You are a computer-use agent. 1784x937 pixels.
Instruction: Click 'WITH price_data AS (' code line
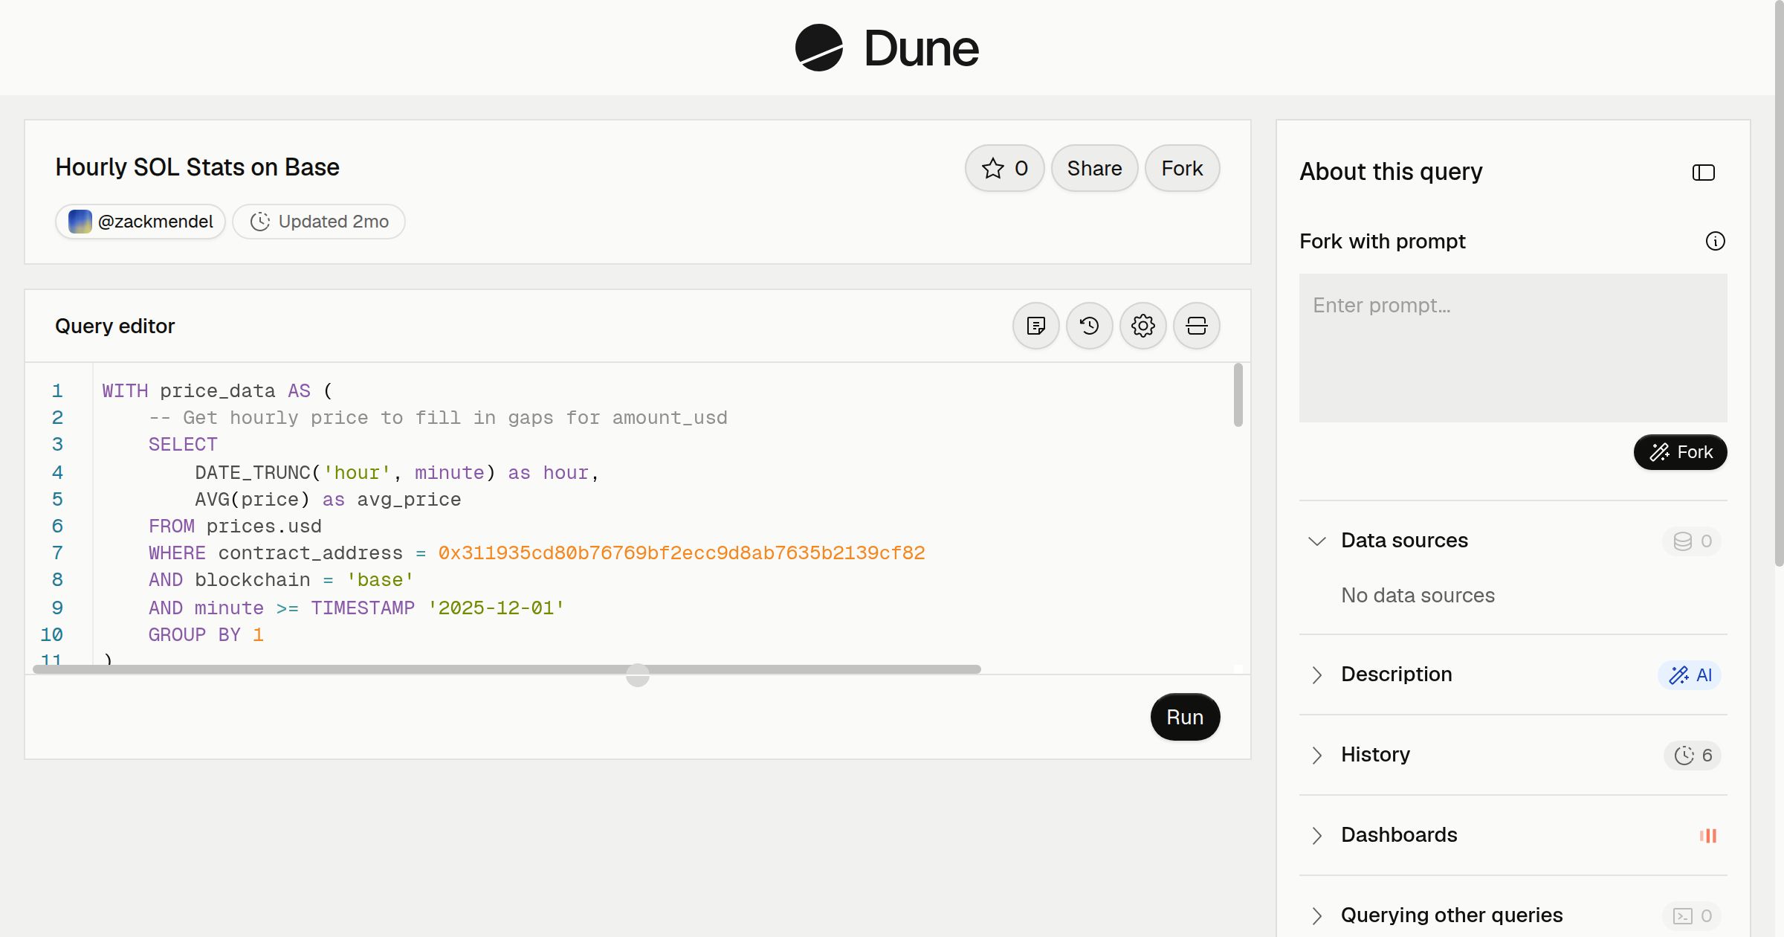[x=218, y=391]
